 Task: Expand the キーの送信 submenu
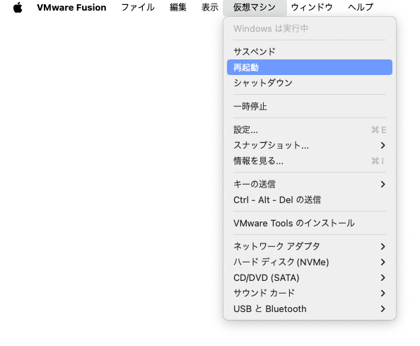click(310, 184)
